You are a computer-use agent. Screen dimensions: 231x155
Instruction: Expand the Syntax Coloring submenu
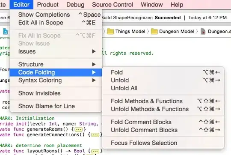click(56, 80)
